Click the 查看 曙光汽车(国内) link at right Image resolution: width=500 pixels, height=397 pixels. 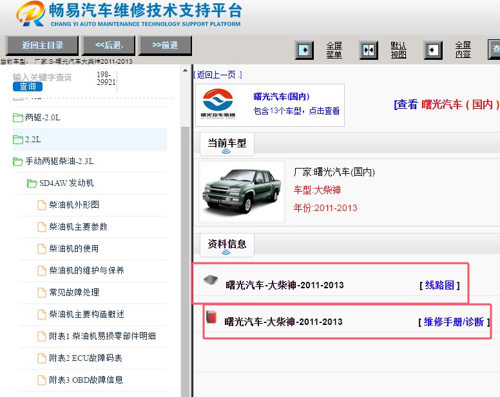447,104
